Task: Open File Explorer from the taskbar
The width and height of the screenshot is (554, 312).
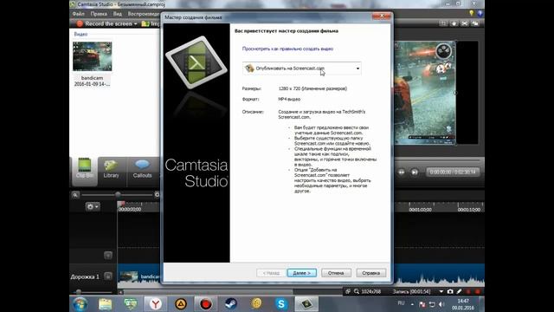Action: tap(105, 304)
